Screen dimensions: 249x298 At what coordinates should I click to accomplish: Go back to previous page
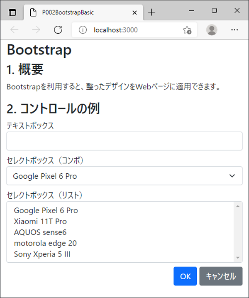click(x=15, y=30)
